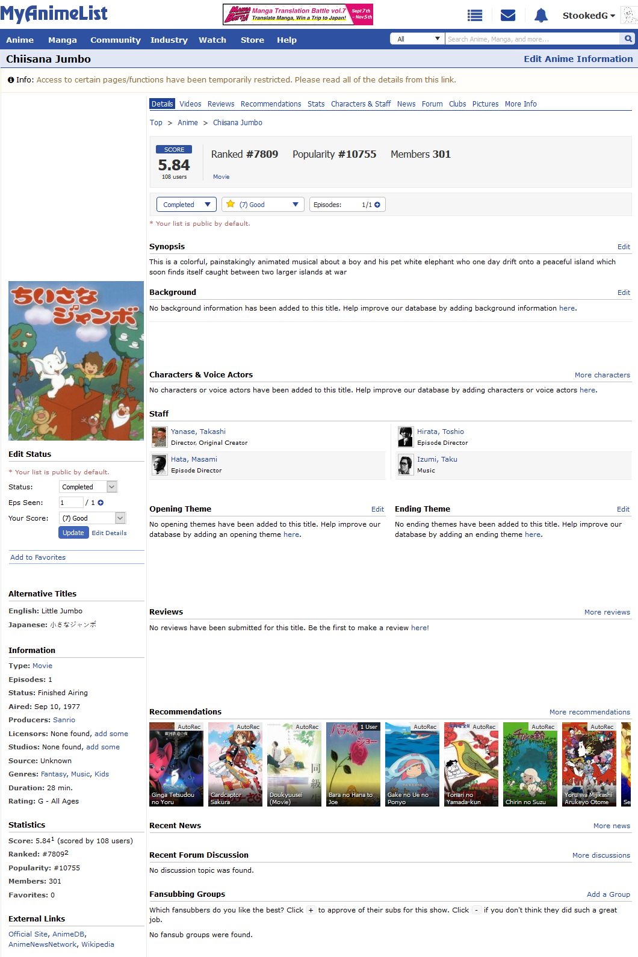Switch to the Characters & Staff tab
This screenshot has width=638, height=957.
pos(361,104)
